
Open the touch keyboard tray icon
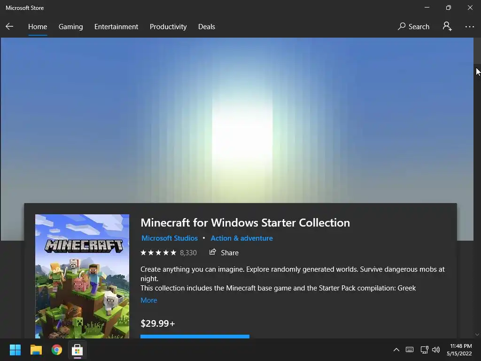410,350
